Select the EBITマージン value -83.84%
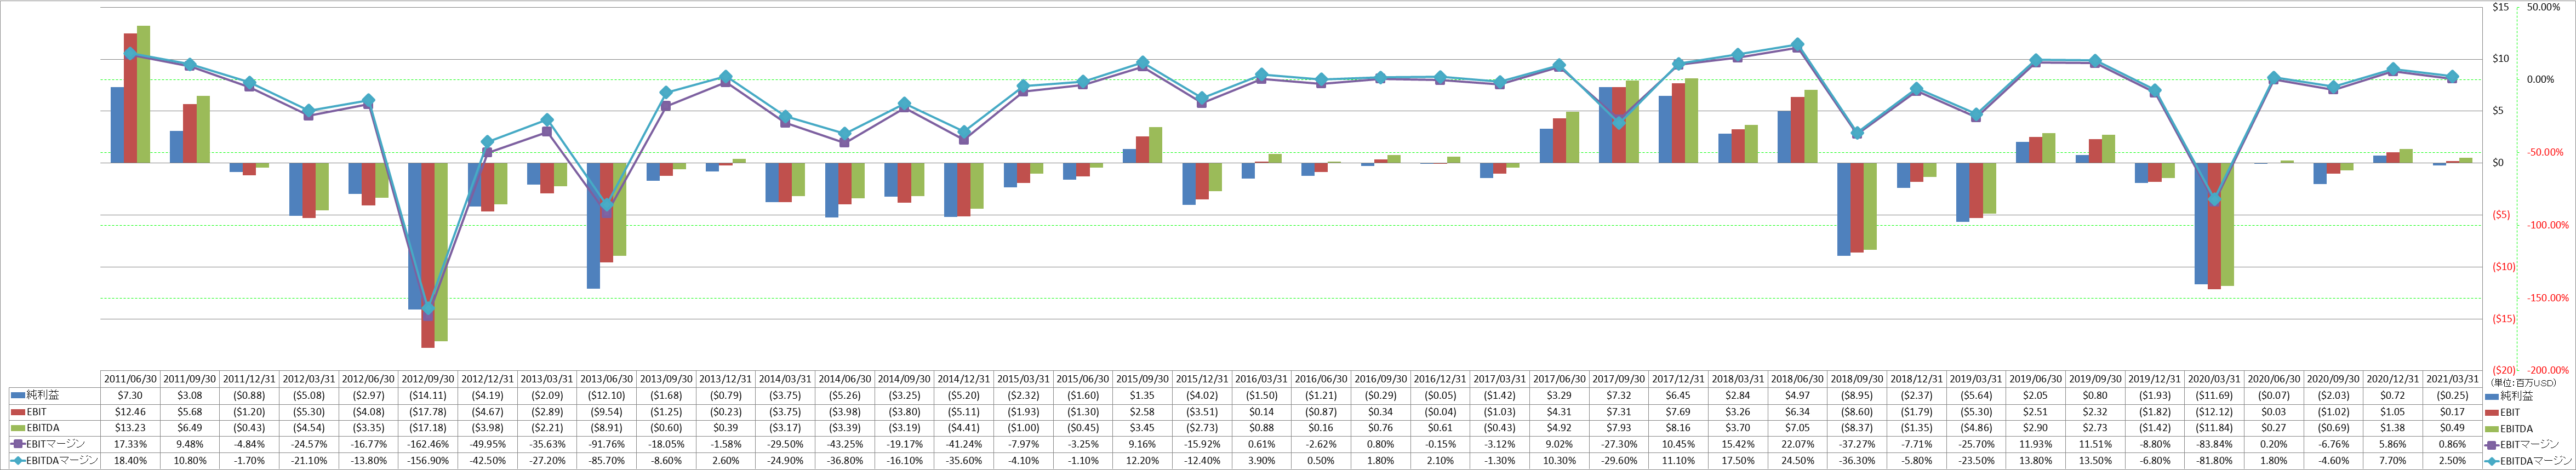The image size is (2576, 470). pos(2213,444)
